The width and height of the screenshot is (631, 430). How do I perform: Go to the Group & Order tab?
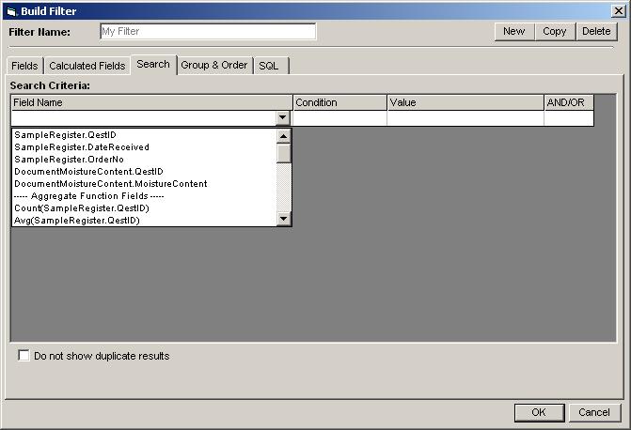click(214, 66)
